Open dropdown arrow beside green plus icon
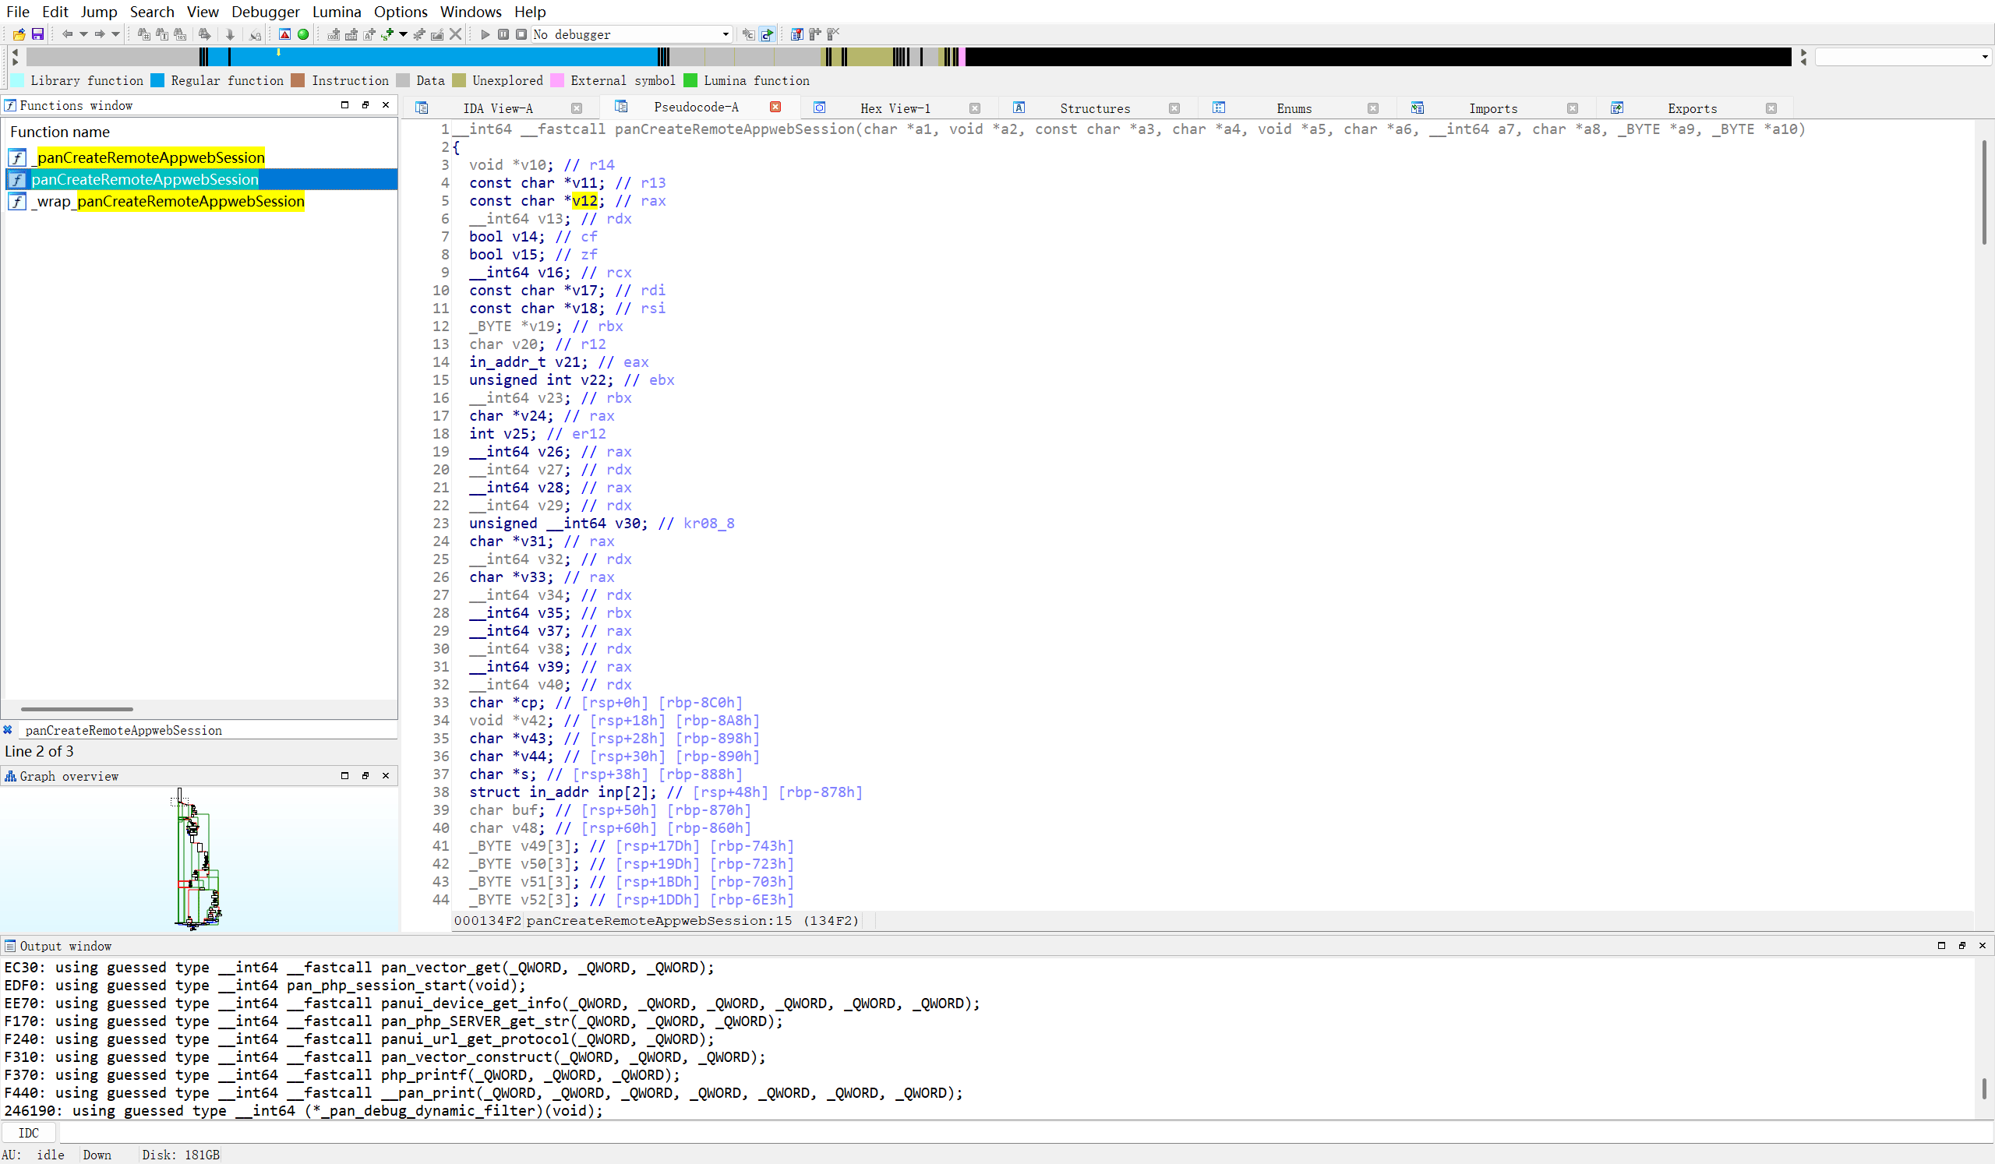This screenshot has width=1995, height=1164. pos(403,34)
